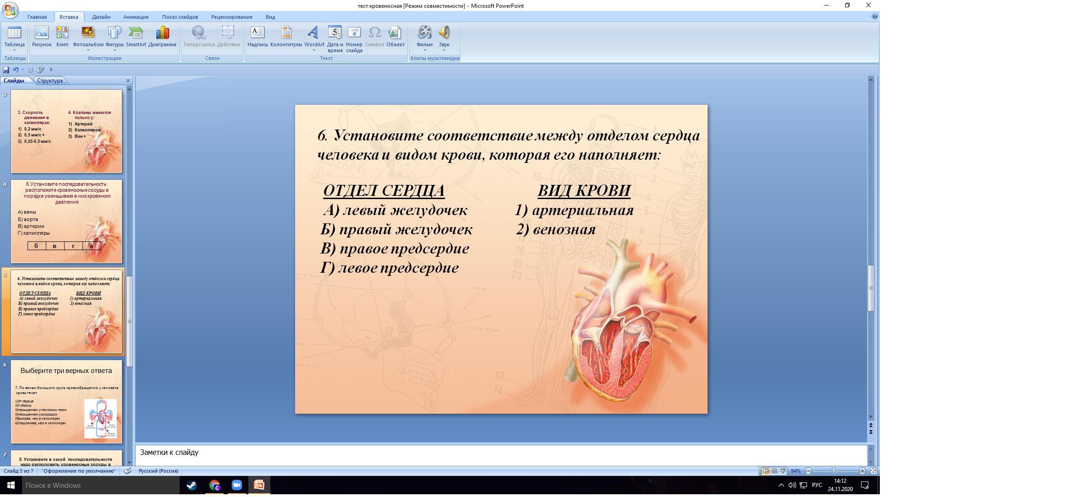Start slide show from status bar
This screenshot has width=1076, height=497.
point(783,471)
